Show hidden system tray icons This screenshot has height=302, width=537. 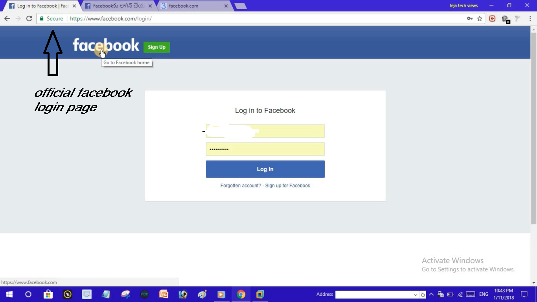(x=431, y=295)
